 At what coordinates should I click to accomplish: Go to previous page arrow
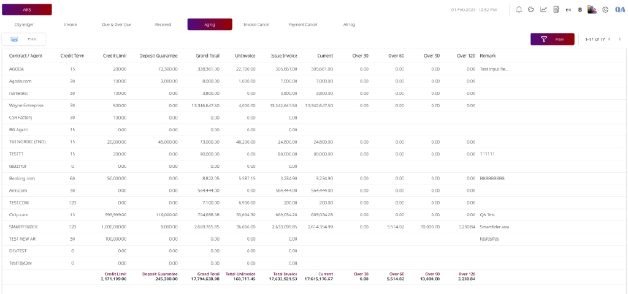(610, 39)
